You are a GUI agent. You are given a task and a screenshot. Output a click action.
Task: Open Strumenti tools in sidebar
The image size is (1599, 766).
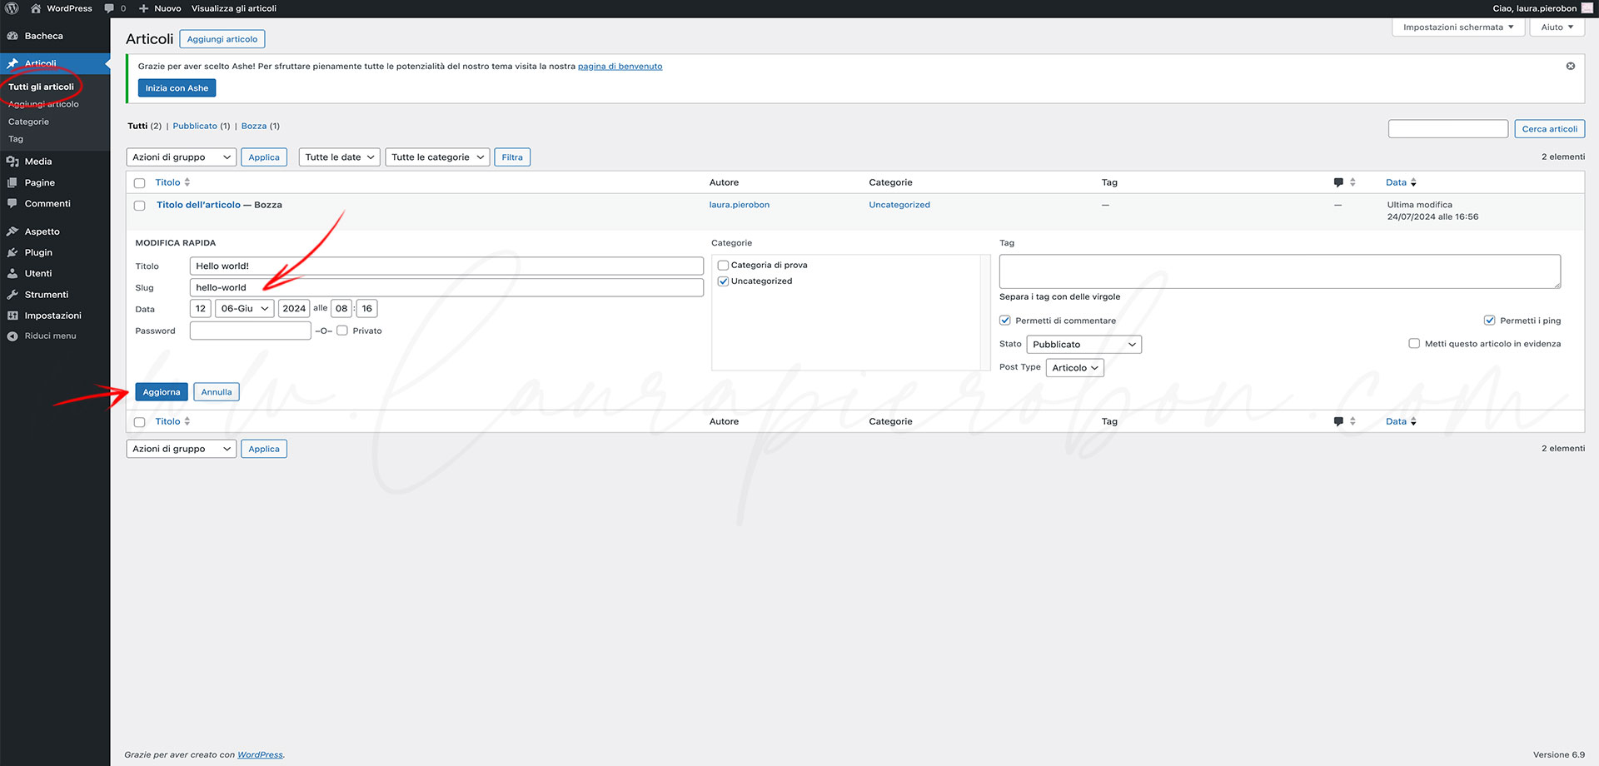(47, 295)
